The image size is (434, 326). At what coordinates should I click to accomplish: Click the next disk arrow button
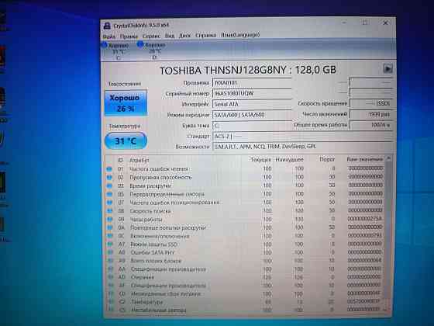click(x=387, y=68)
